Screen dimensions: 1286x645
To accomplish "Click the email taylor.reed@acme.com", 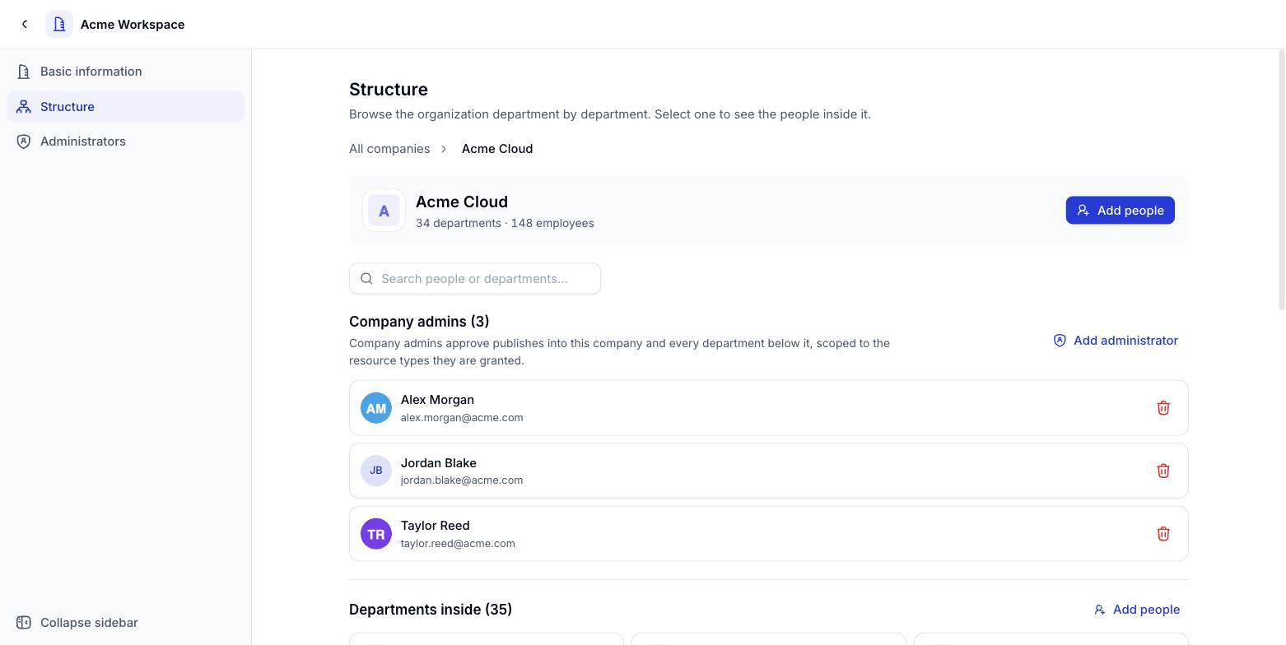I will click(x=458, y=544).
